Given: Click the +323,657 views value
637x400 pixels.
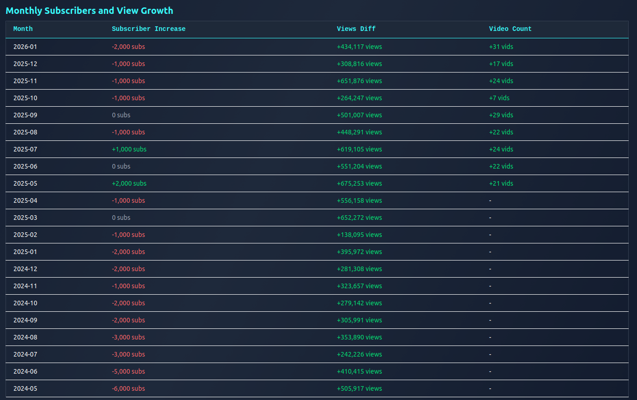Looking at the screenshot, I should coord(360,286).
